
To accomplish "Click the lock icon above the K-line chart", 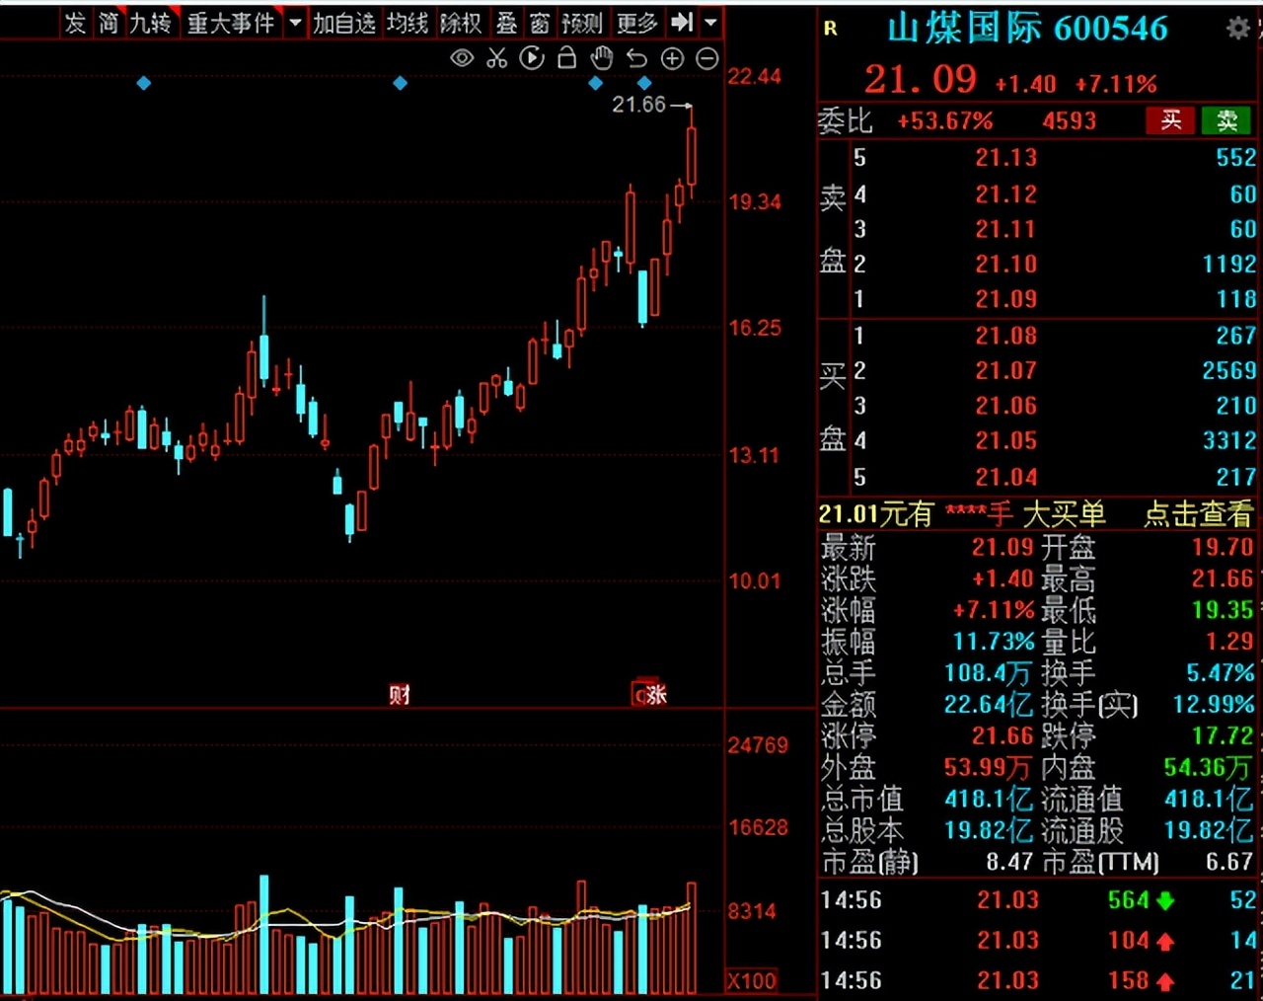I will pyautogui.click(x=566, y=59).
